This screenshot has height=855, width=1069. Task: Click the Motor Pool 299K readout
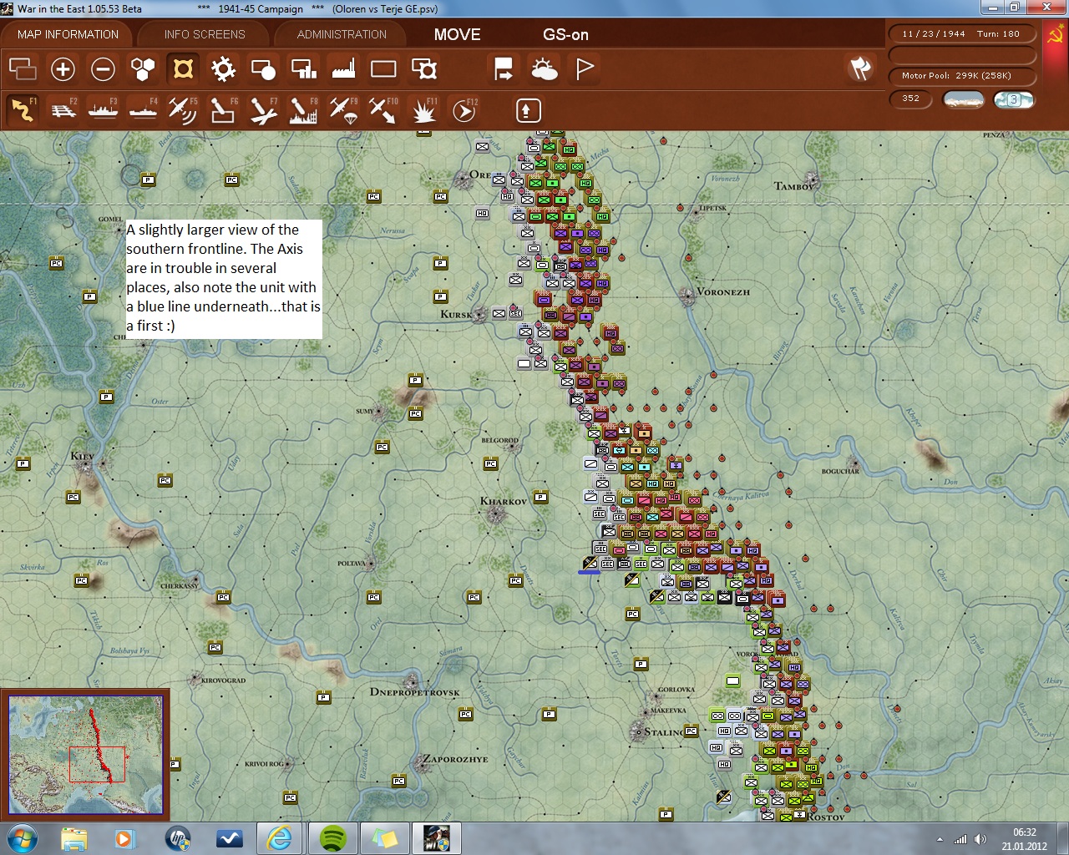[961, 76]
